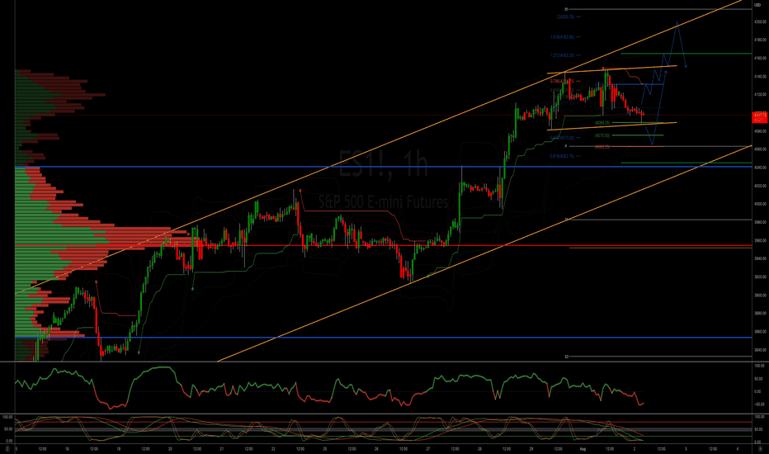Click the green (4089.25) level label
Viewport: 769px width, 454px height.
coord(602,123)
